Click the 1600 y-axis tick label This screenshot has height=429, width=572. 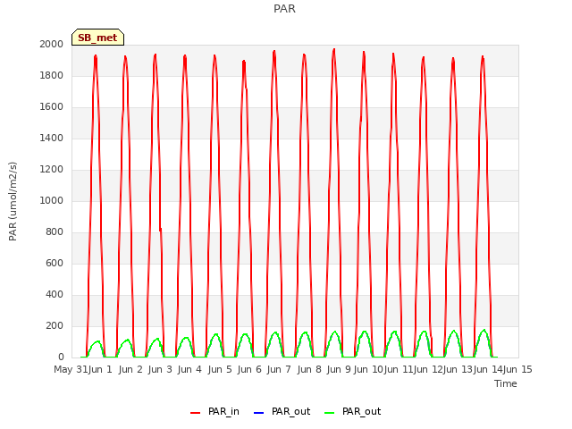(52, 107)
